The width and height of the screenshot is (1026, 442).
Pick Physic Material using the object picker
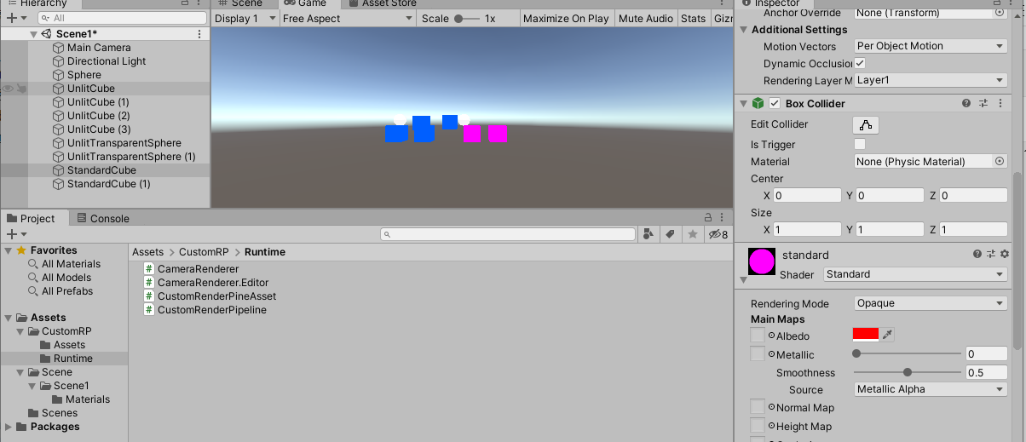(x=1000, y=161)
